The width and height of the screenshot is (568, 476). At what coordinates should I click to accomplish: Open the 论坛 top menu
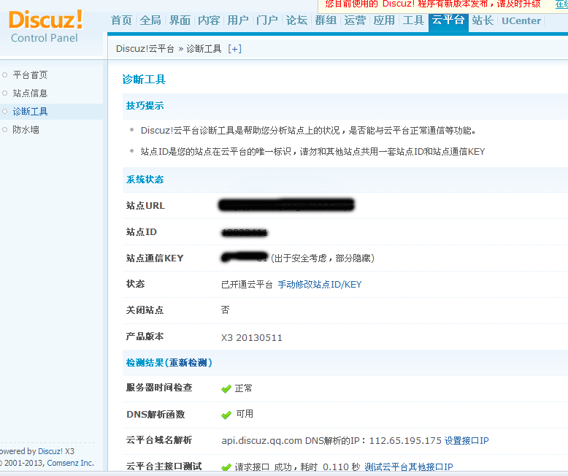296,20
